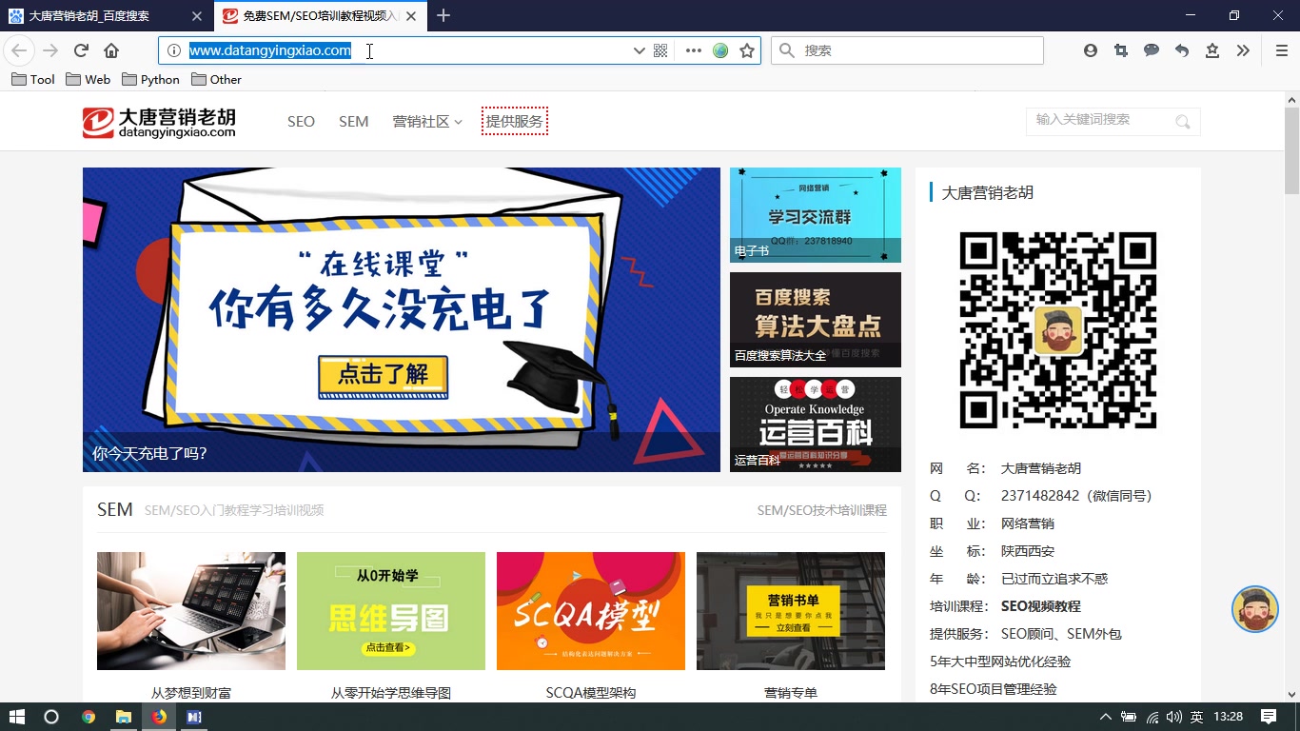This screenshot has height=731, width=1300.
Task: Open the Firefox account icon
Action: [1090, 50]
